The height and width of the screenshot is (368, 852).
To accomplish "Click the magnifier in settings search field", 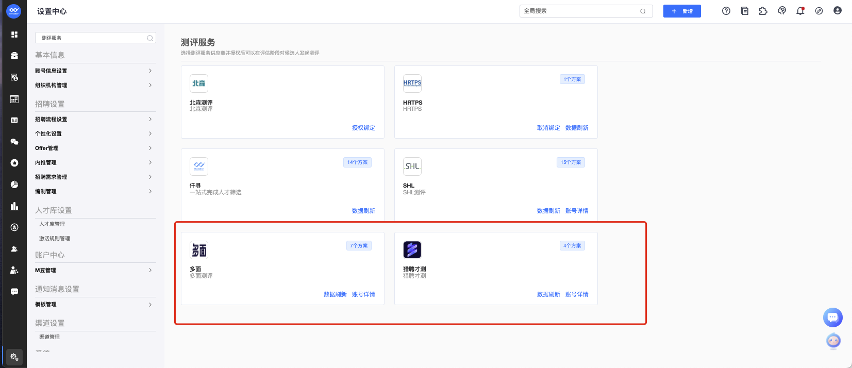I will coord(150,38).
